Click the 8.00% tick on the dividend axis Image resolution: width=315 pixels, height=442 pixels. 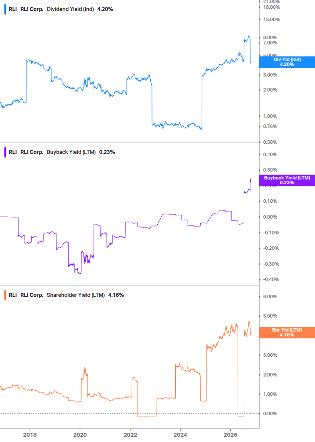tap(270, 37)
